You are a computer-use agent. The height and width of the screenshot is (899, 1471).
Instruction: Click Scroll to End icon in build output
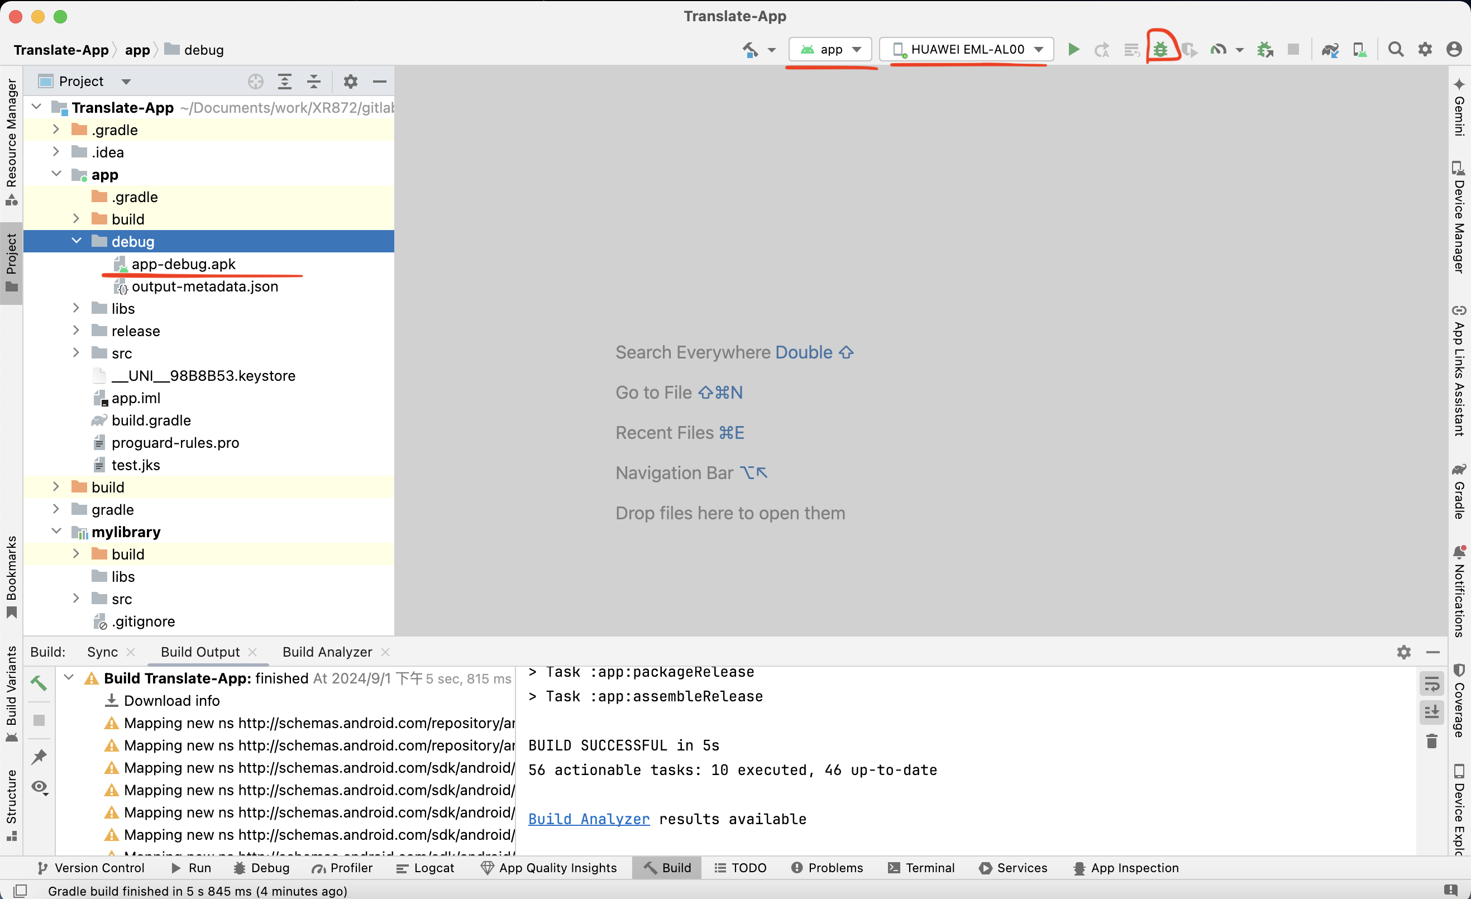[x=1431, y=712]
